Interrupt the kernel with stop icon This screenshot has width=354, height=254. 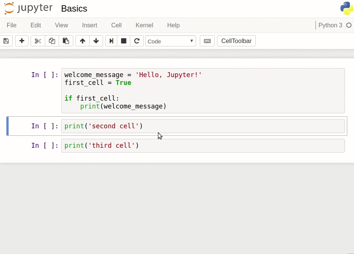(124, 41)
